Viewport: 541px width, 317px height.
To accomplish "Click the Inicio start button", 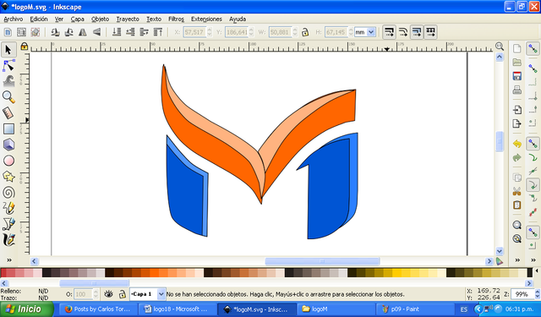I will tap(26, 309).
